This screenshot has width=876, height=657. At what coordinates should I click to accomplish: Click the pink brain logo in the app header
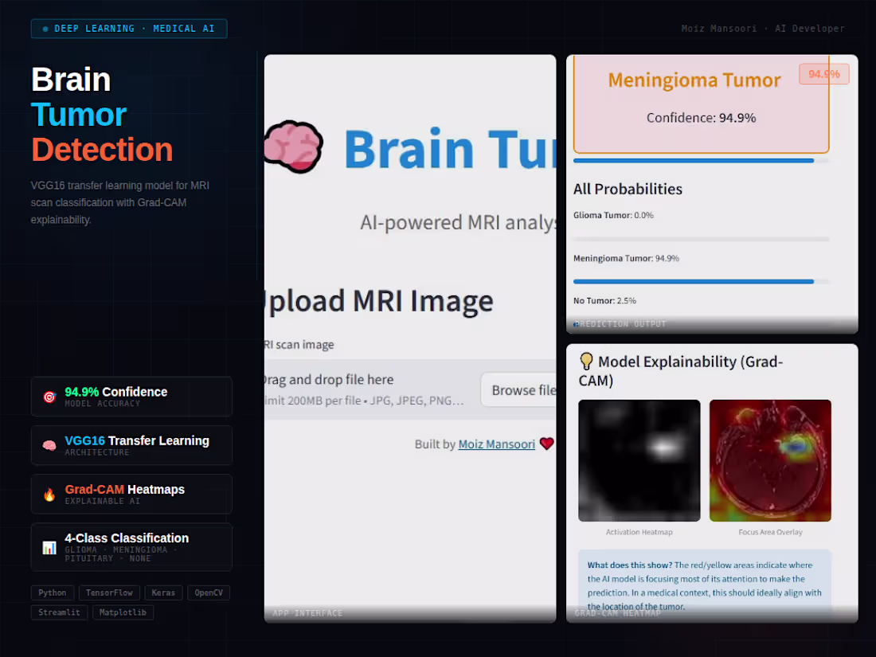pyautogui.click(x=294, y=146)
